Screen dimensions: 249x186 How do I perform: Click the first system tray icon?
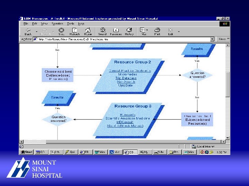(202, 152)
